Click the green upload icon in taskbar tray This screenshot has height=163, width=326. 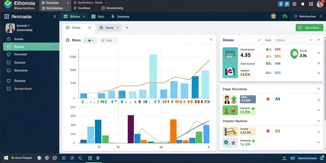284,158
